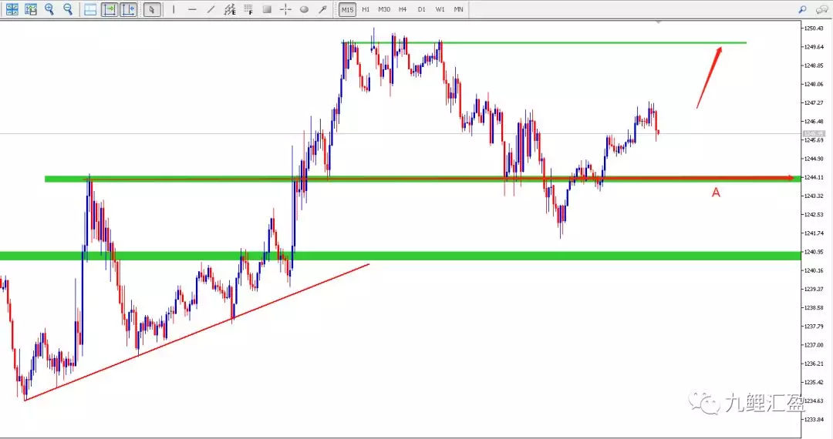Select the ellipse drawing tool
This screenshot has height=439, width=833.
(304, 9)
